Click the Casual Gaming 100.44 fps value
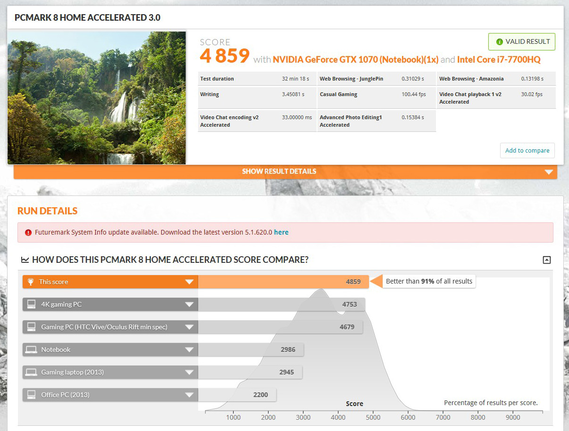 (x=413, y=94)
